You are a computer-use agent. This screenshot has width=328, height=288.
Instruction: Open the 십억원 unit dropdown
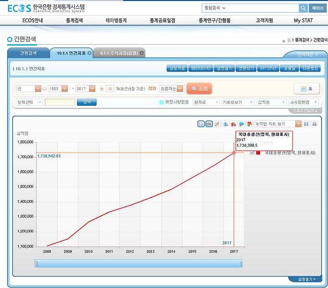click(272, 103)
